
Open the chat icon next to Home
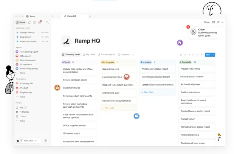[x=29, y=23]
